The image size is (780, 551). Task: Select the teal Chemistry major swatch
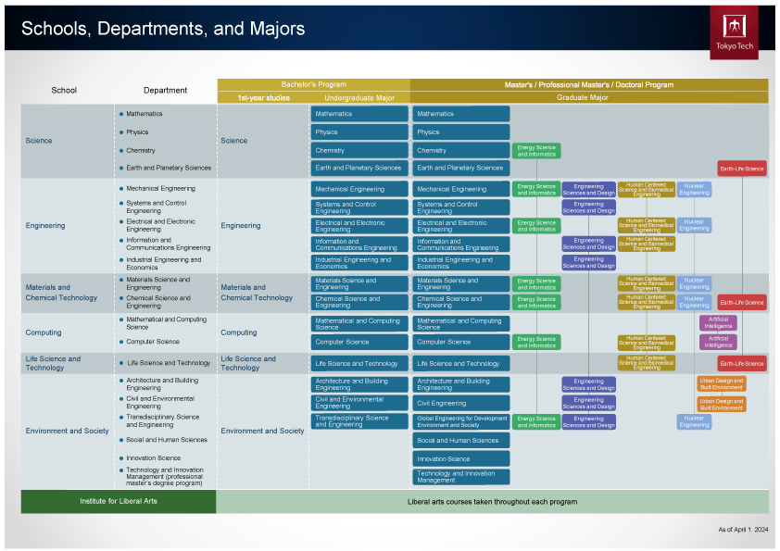coord(359,149)
